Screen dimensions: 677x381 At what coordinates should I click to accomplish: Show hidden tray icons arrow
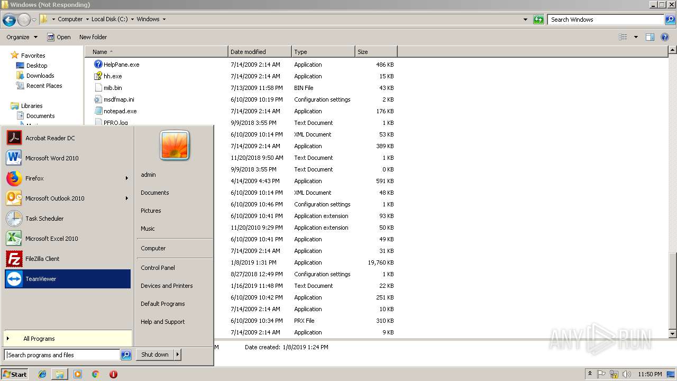click(590, 374)
